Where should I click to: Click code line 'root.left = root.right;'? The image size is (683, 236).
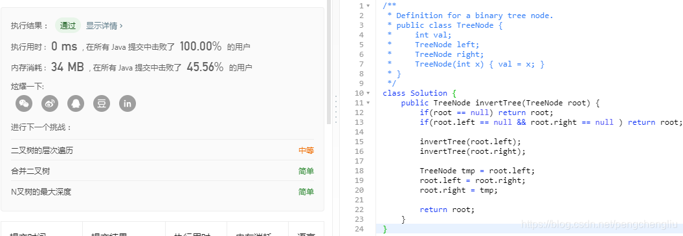473,180
